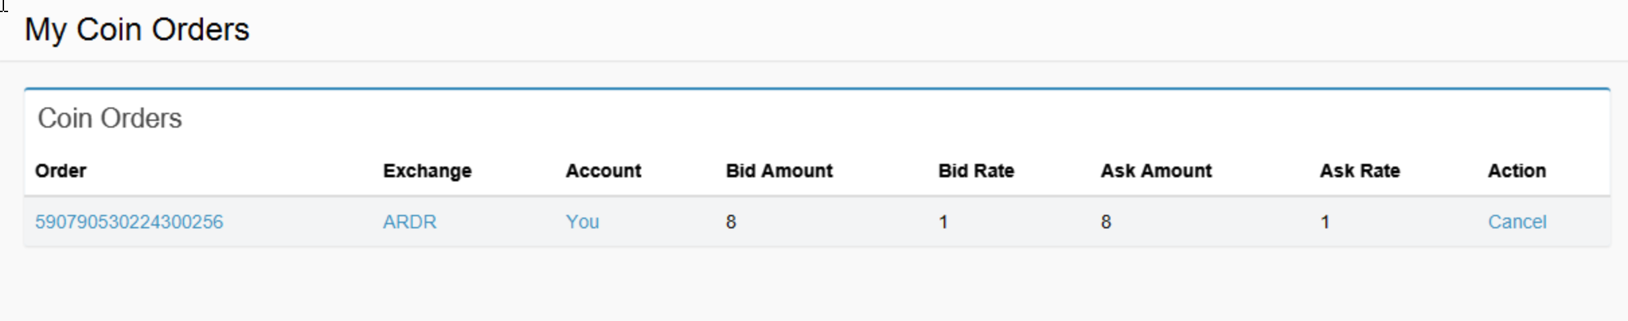Viewport: 1628px width, 321px height.
Task: Click the Bid Rate value 1
Action: tap(943, 222)
